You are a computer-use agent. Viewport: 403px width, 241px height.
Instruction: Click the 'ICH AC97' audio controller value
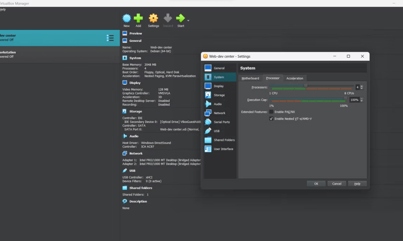point(147,147)
